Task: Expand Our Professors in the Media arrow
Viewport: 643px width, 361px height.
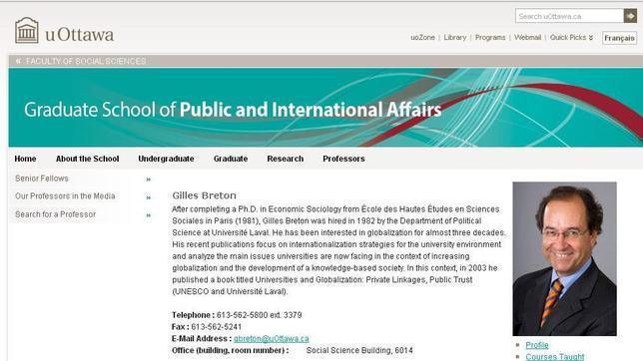Action: pos(149,197)
